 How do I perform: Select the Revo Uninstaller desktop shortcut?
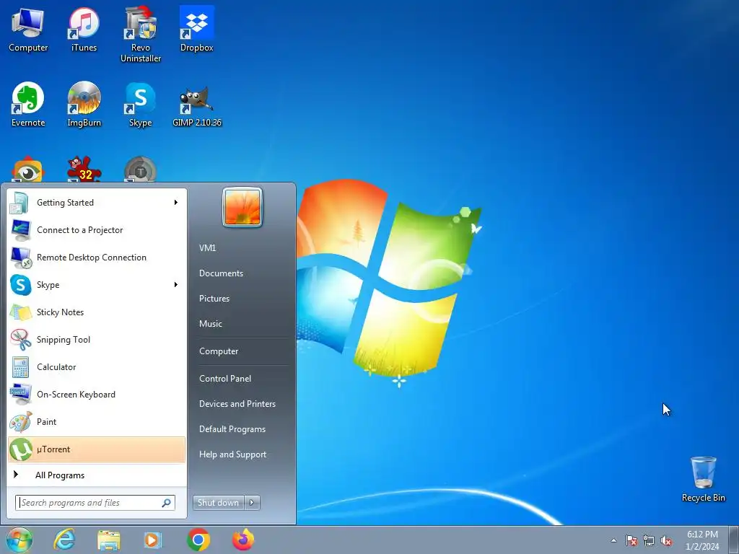coord(141,35)
